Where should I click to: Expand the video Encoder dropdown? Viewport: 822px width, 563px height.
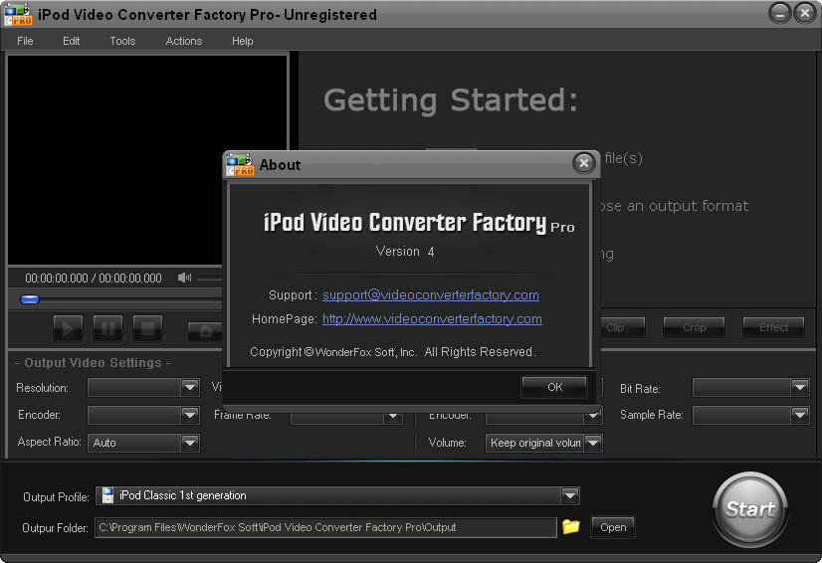(x=190, y=415)
